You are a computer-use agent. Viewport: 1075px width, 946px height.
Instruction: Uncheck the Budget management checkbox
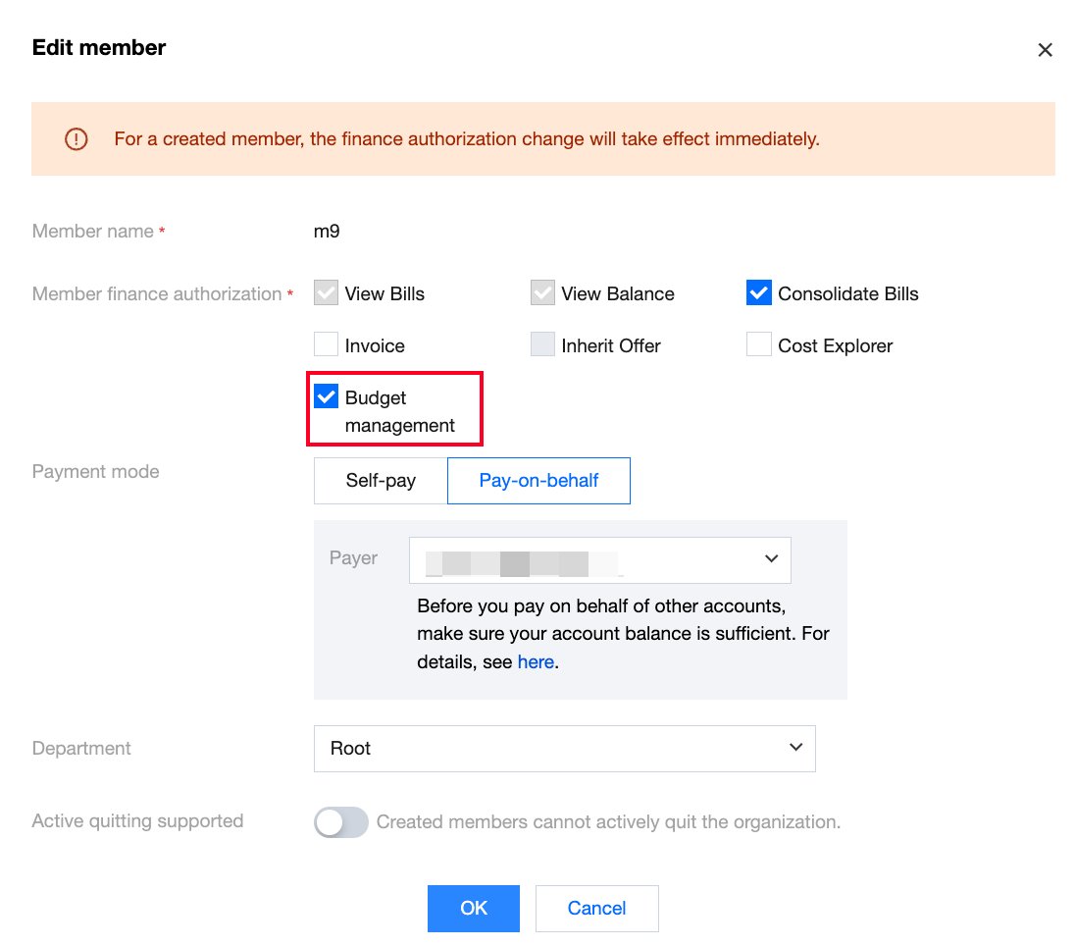[327, 397]
